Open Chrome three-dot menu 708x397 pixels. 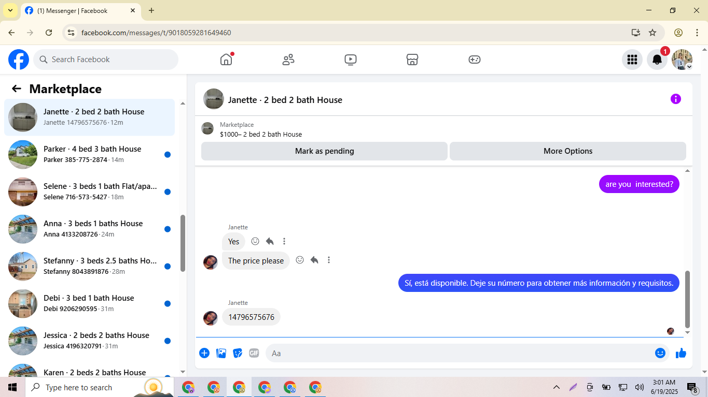coord(697,33)
